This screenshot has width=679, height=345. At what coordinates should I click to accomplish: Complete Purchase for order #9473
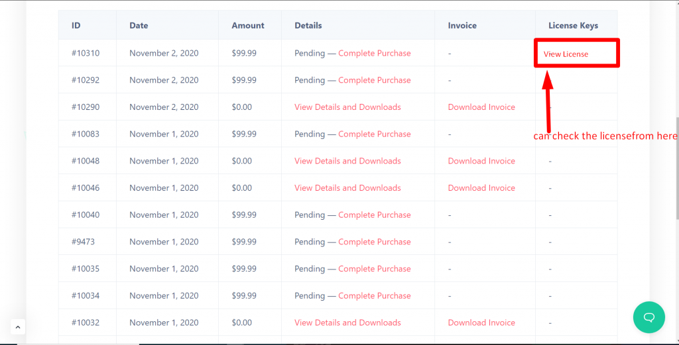[x=374, y=242]
